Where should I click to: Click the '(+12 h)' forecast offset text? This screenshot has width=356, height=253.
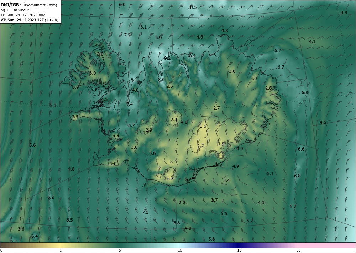coord(52,20)
